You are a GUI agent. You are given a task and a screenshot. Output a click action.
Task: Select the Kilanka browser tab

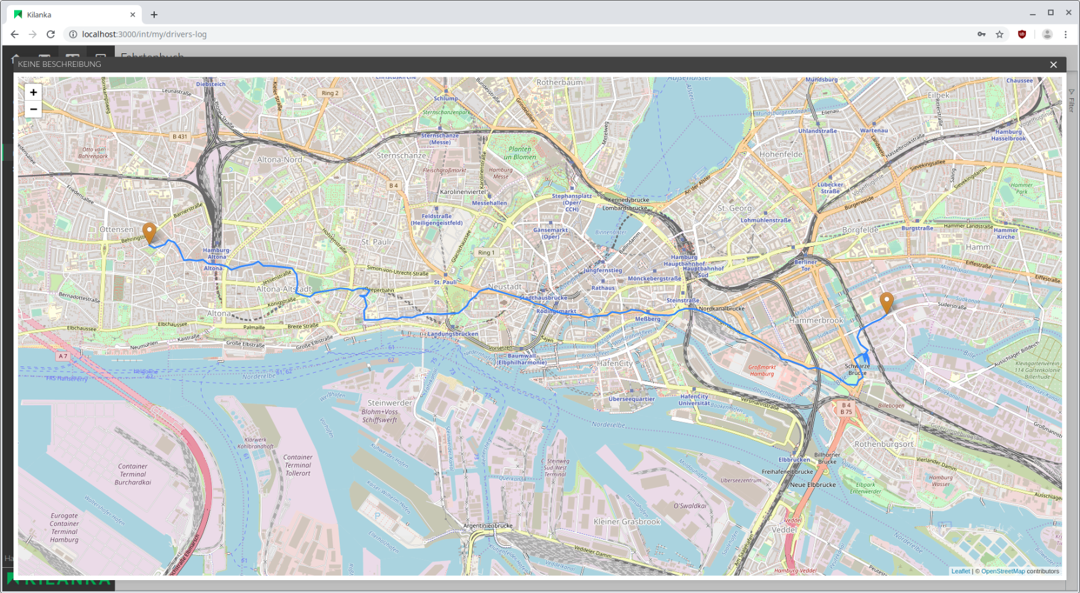68,15
